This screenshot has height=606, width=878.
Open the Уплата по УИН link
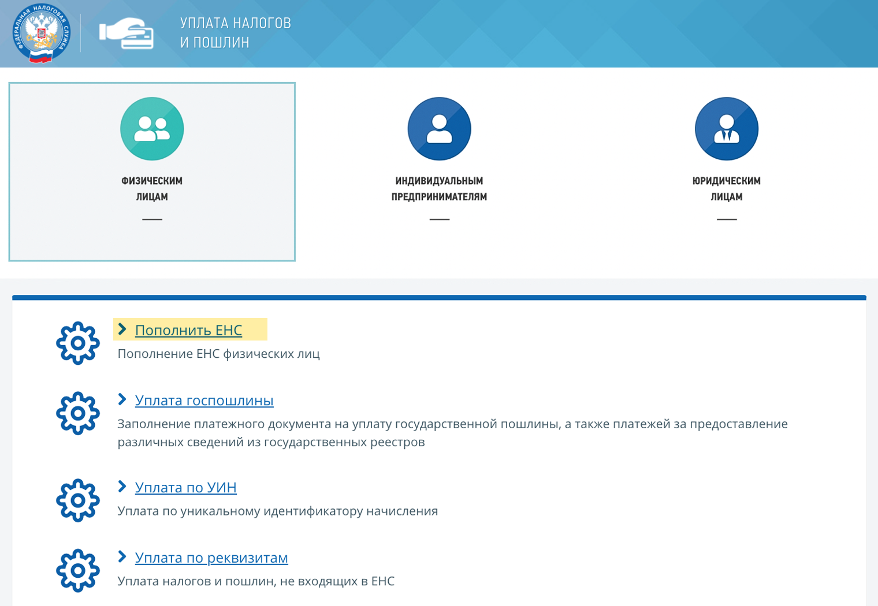[185, 488]
